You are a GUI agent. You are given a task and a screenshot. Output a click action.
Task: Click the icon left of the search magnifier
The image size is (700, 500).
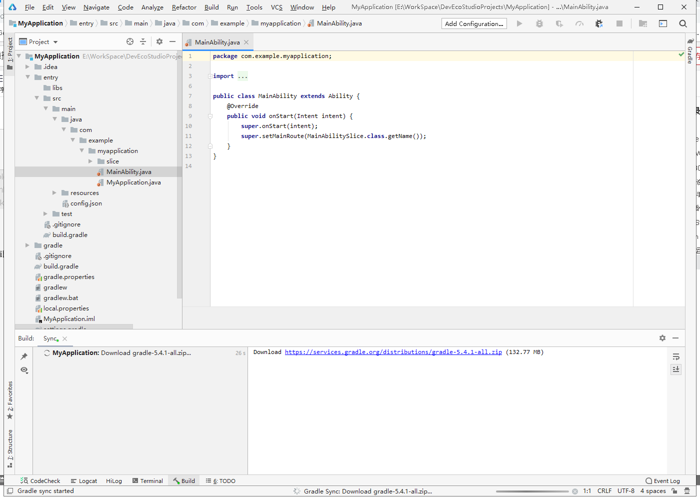tap(663, 23)
